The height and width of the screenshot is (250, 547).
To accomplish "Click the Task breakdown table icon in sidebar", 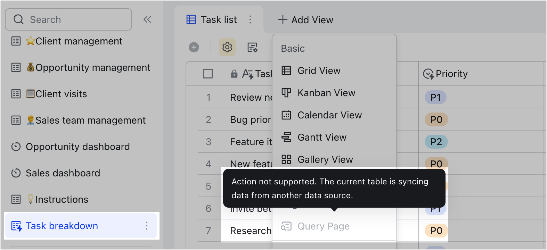I will click(16, 226).
